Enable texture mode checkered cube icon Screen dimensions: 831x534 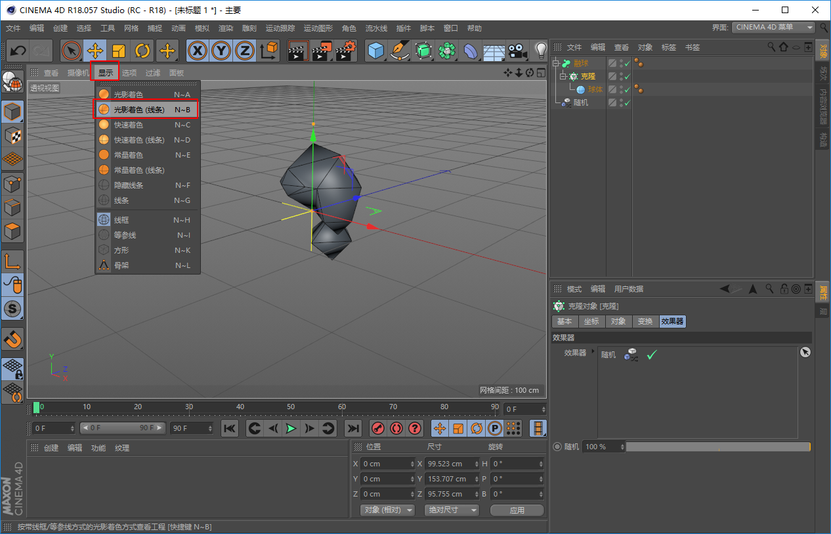(13, 135)
